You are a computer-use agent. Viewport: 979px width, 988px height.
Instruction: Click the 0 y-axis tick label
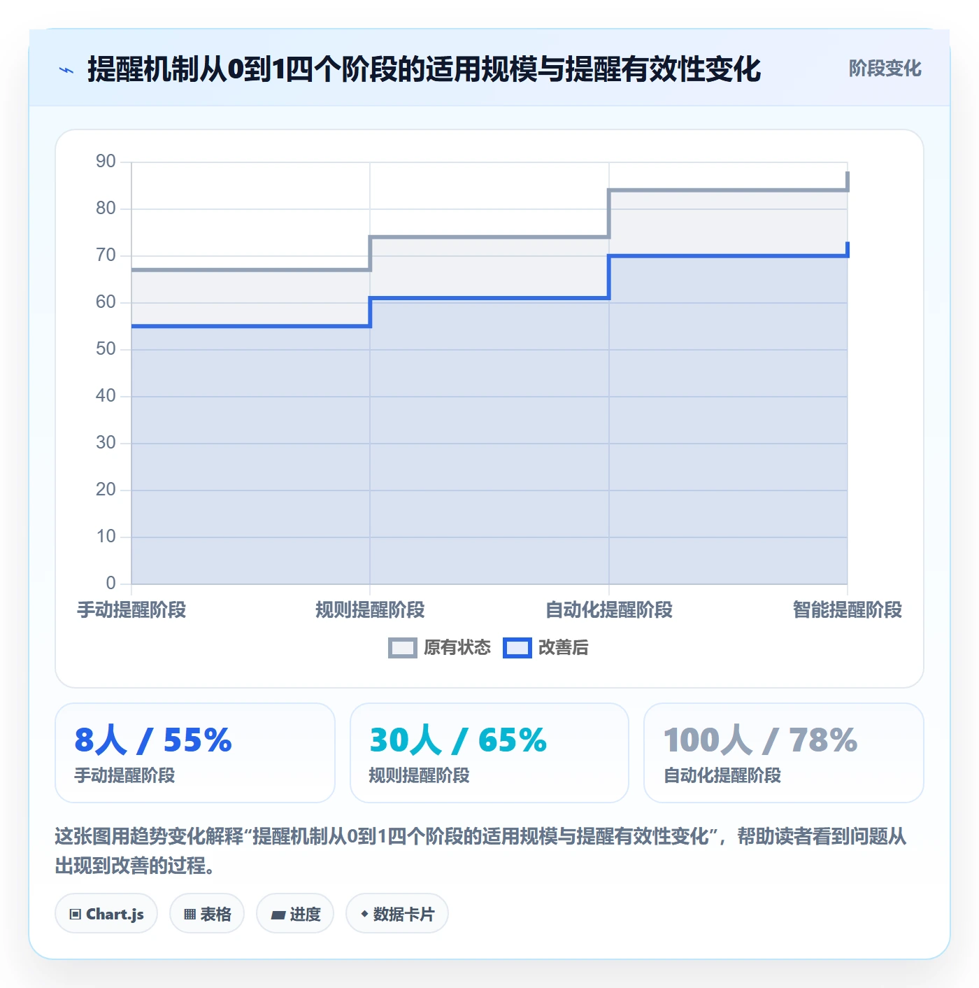[x=110, y=583]
